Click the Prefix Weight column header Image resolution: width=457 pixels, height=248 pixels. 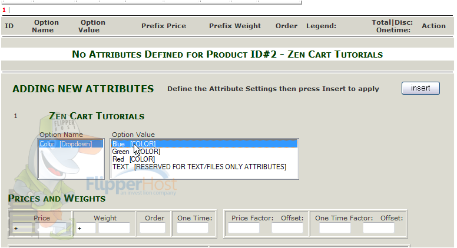pyautogui.click(x=235, y=26)
